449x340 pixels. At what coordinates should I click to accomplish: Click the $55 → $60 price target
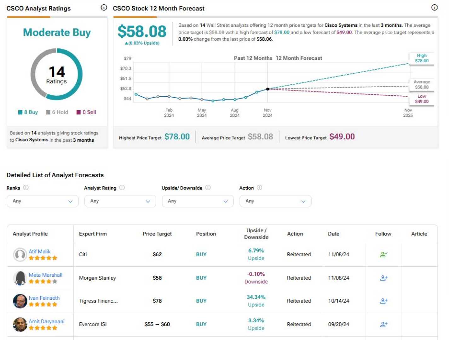click(157, 324)
